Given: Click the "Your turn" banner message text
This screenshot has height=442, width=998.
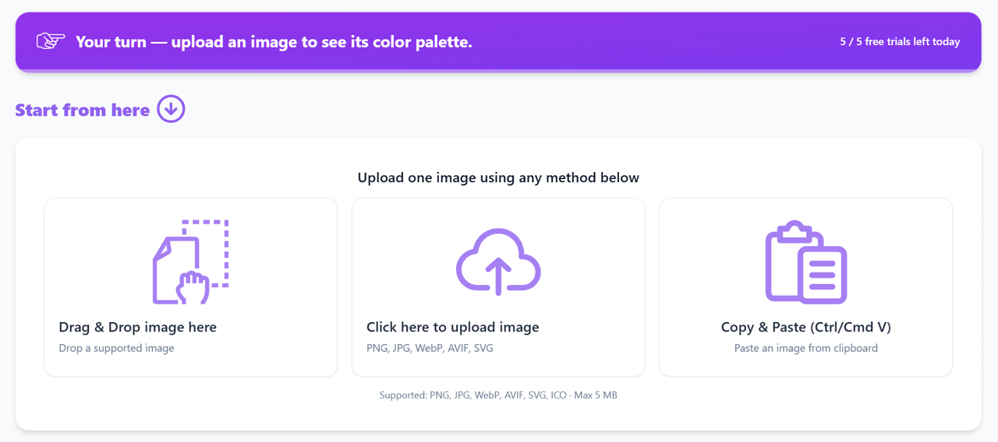Looking at the screenshot, I should [x=274, y=41].
